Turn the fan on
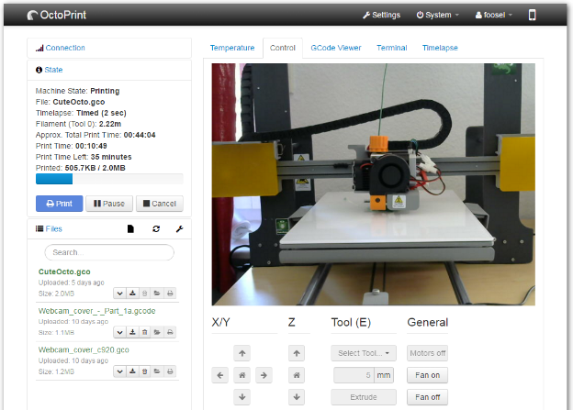 [x=428, y=375]
